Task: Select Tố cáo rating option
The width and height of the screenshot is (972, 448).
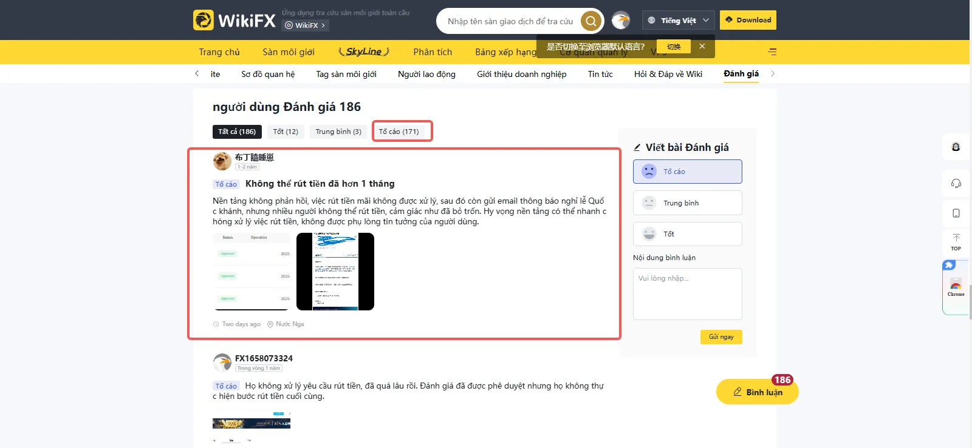Action: pyautogui.click(x=687, y=172)
